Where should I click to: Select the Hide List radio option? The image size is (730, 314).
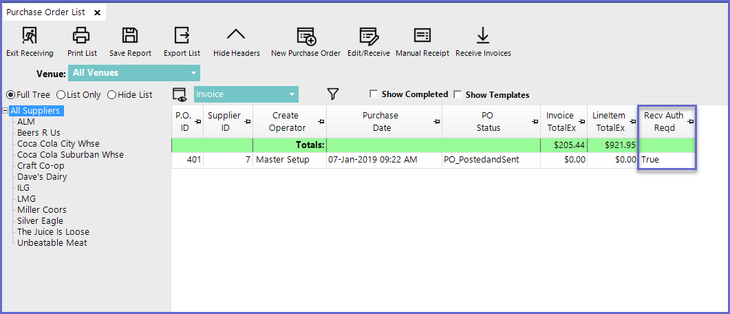pyautogui.click(x=111, y=94)
